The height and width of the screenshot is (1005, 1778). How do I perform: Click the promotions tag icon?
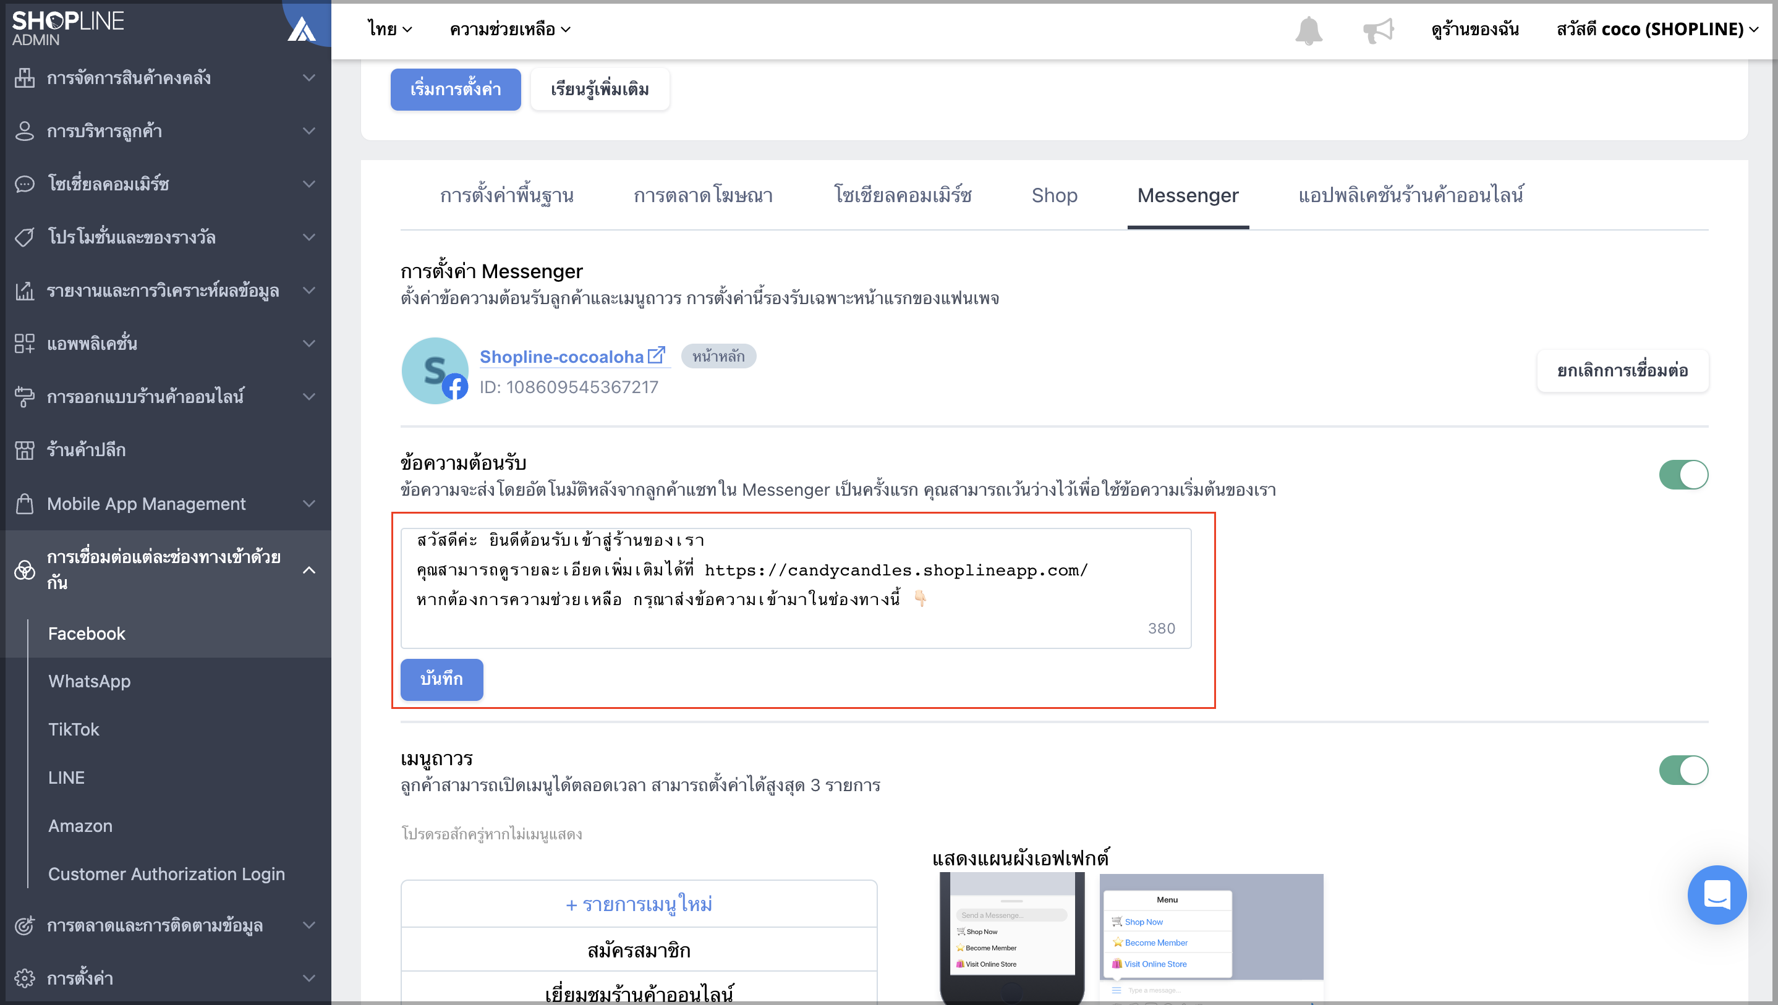25,237
